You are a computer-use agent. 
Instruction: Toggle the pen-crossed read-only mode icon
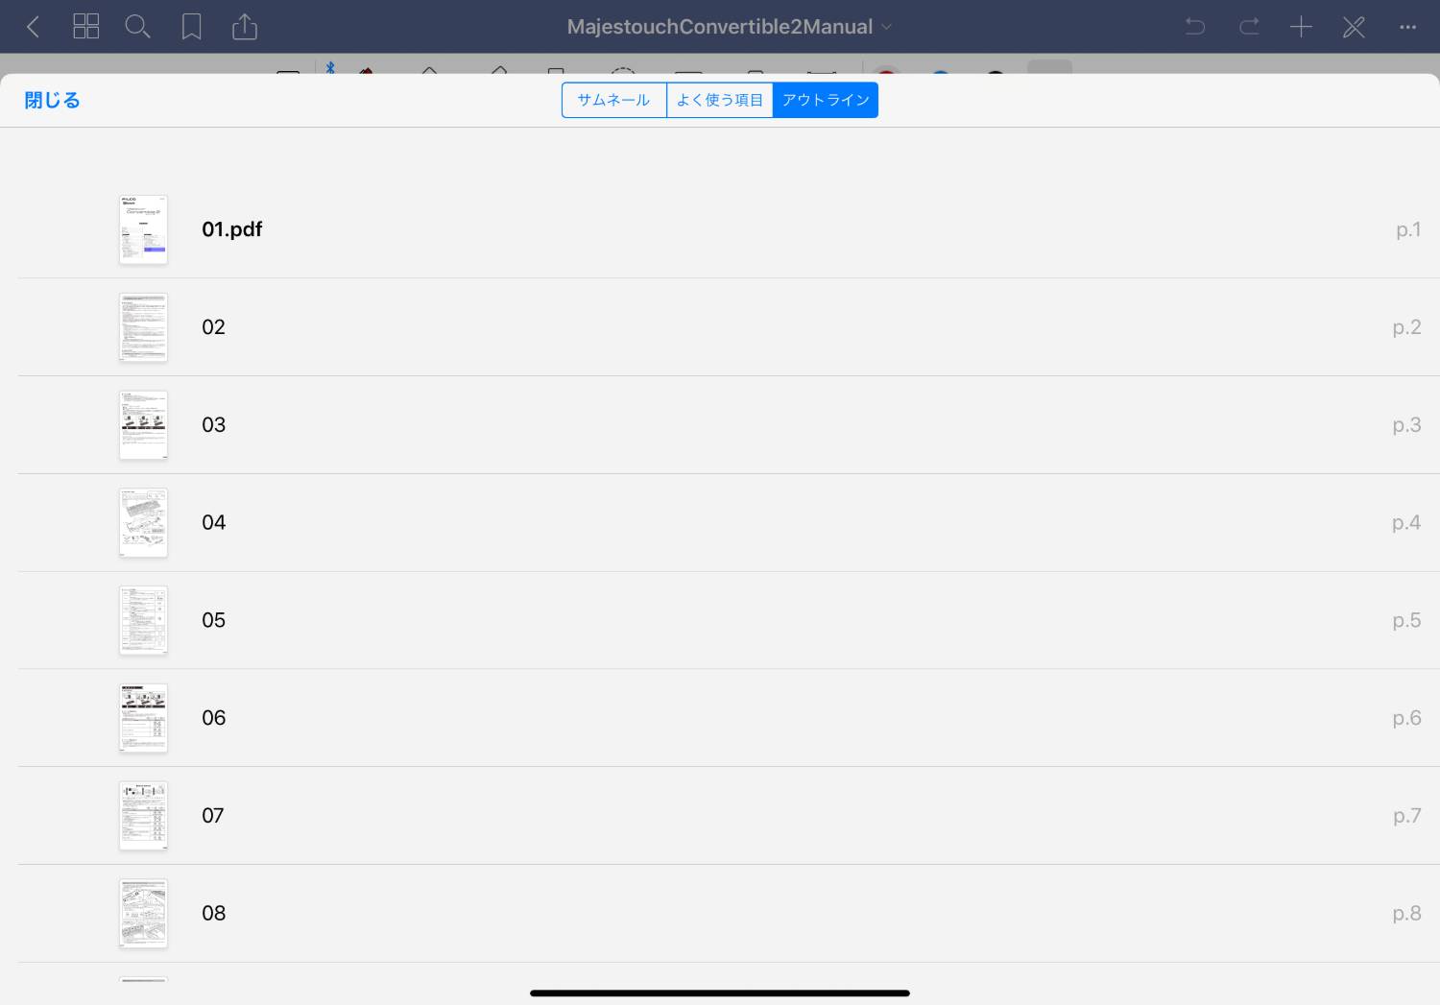tap(1354, 27)
